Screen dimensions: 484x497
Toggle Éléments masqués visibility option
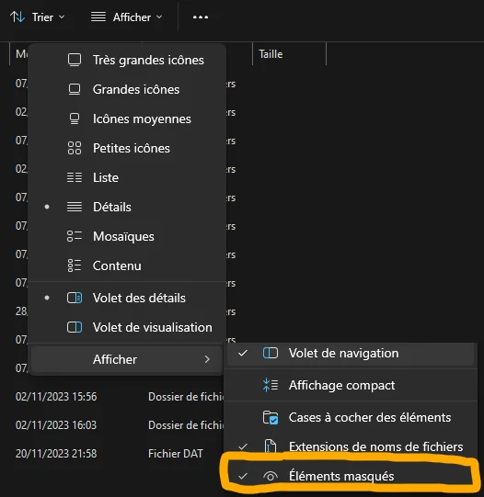tap(350, 476)
